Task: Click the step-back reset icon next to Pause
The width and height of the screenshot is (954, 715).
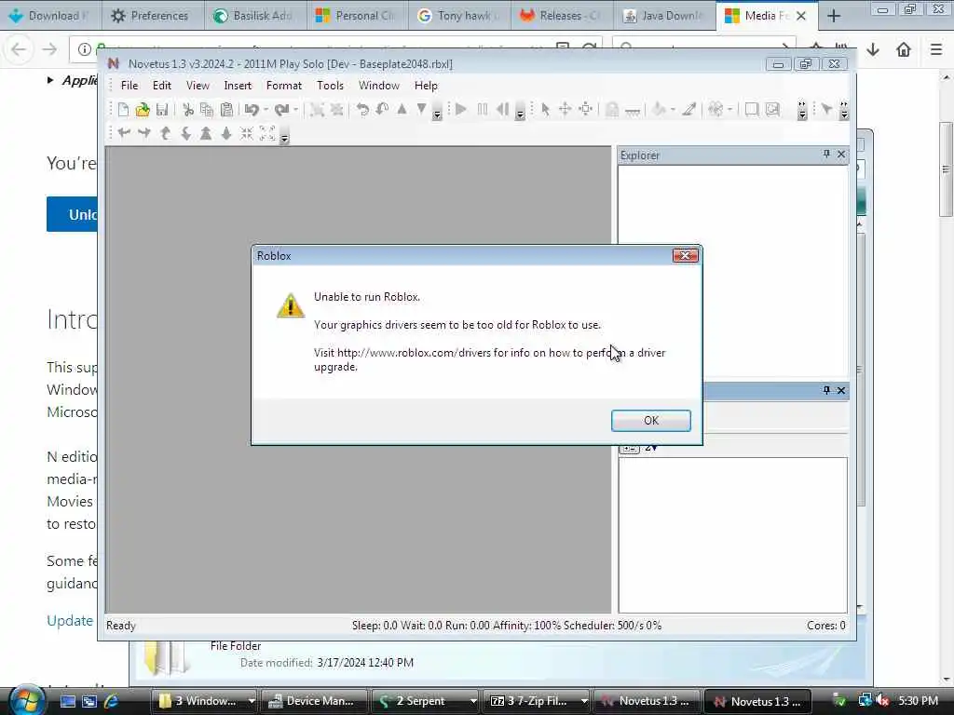Action: (502, 110)
